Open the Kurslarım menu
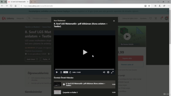This screenshot has height=96, width=171. coord(143,18)
